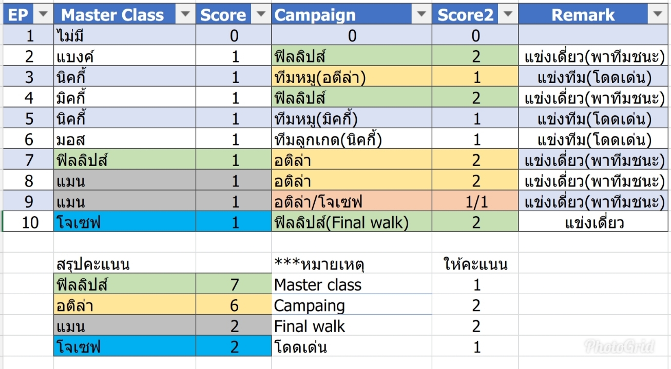Screen dimensions: 671x369
Task: Open the Score column filter dropdown
Action: point(262,14)
